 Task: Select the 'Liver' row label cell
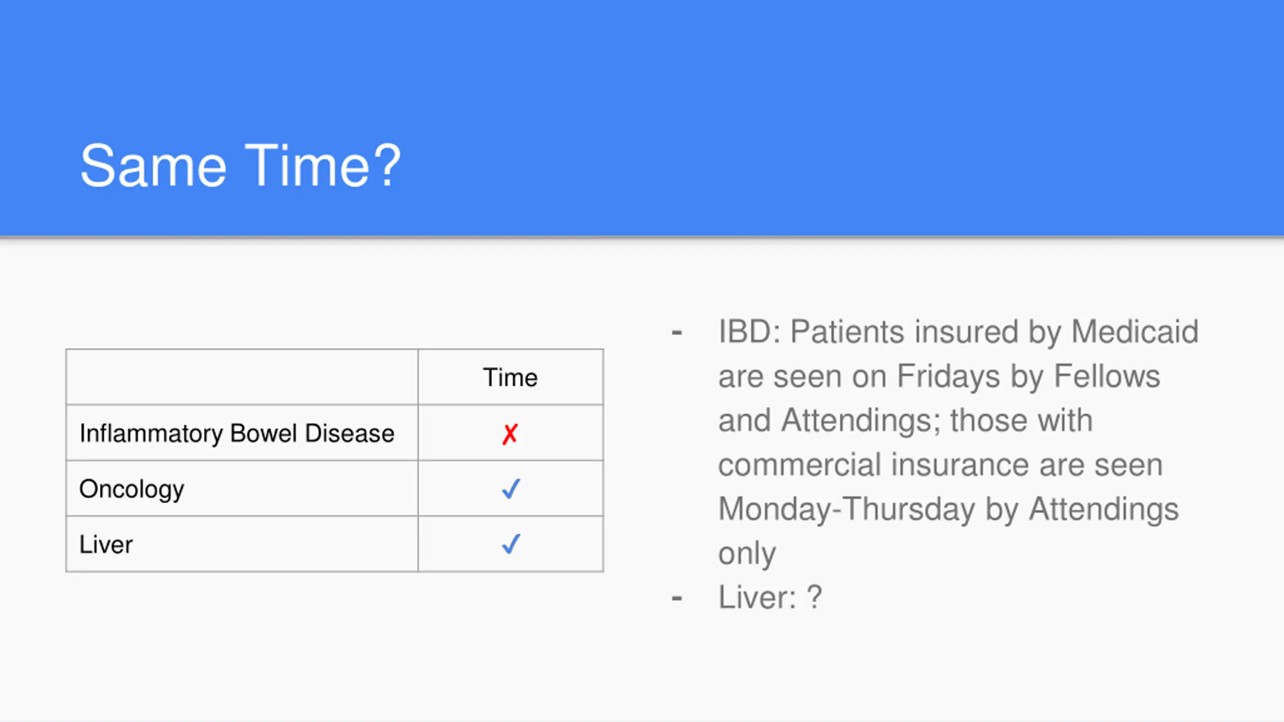tap(242, 544)
